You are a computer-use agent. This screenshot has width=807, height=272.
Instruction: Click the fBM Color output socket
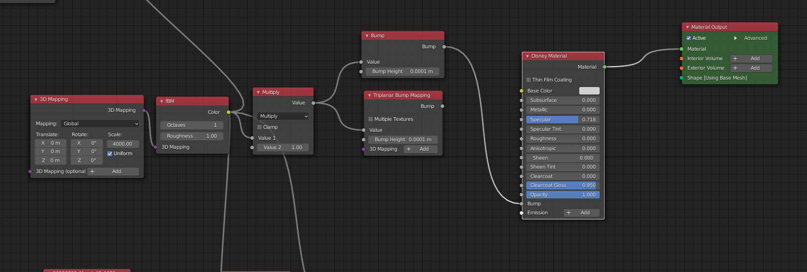(229, 112)
